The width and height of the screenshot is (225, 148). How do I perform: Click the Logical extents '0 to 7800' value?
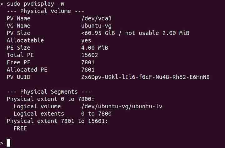96,114
